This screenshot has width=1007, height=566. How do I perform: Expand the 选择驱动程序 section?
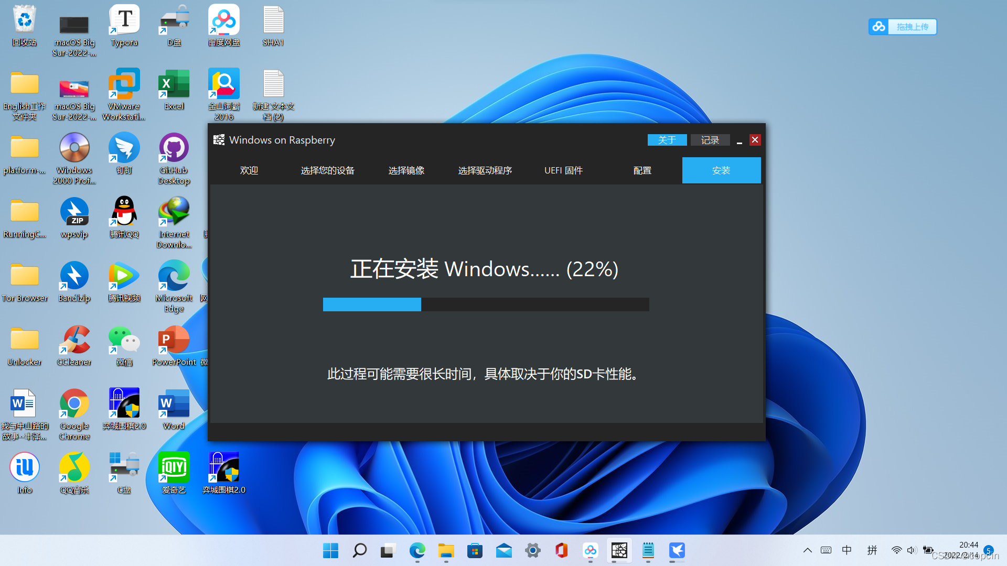(x=484, y=170)
